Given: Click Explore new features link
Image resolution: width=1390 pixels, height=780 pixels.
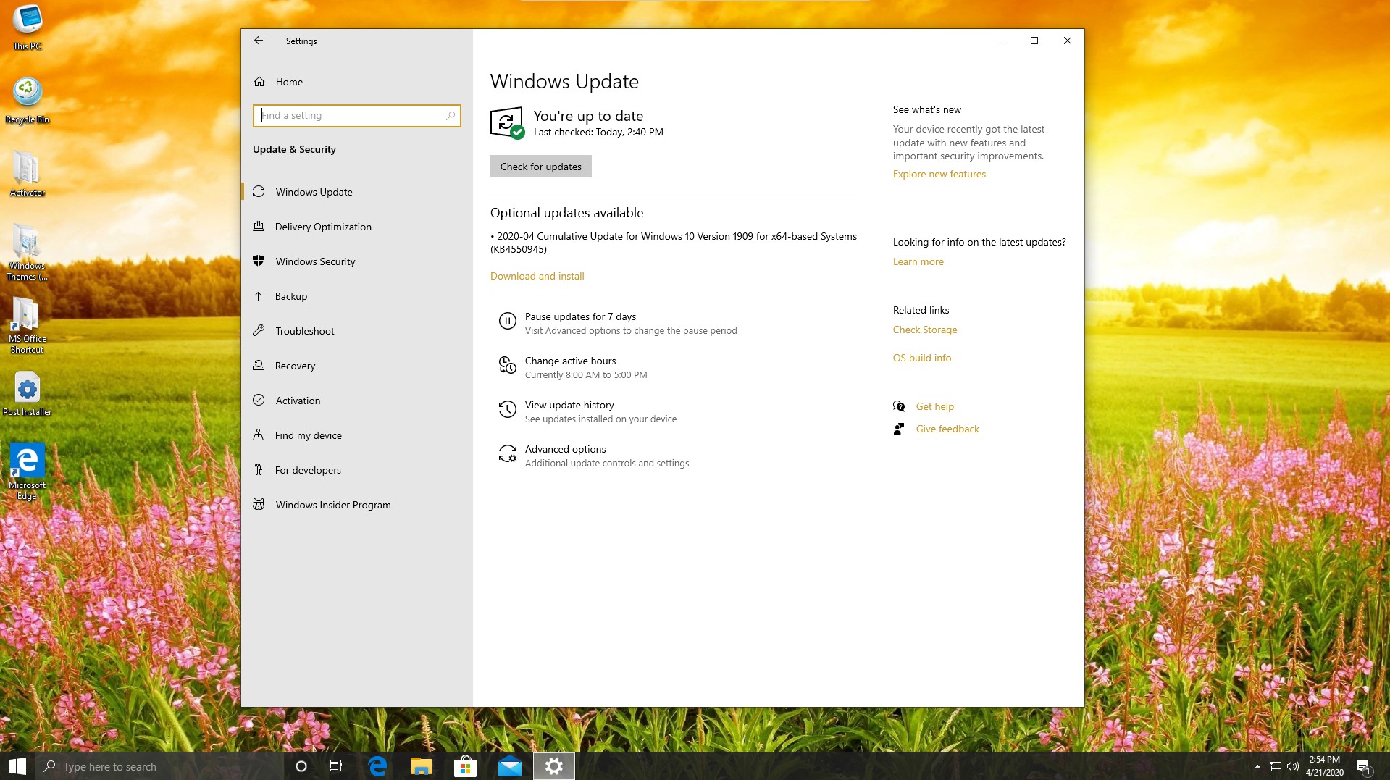Looking at the screenshot, I should tap(939, 174).
